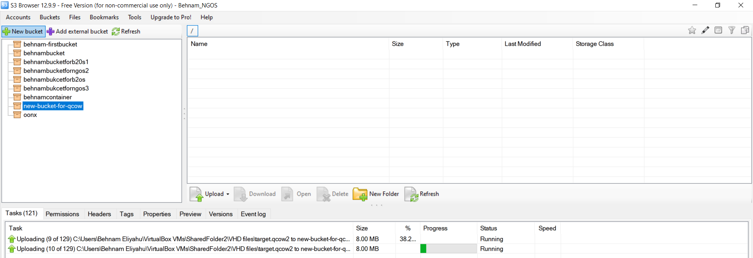The height and width of the screenshot is (258, 753).
Task: Click the root path slash field
Action: click(x=192, y=31)
